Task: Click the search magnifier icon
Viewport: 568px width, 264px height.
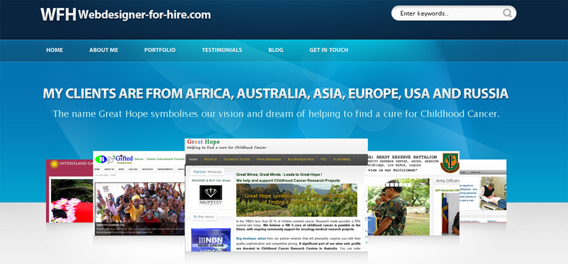Action: pyautogui.click(x=507, y=13)
